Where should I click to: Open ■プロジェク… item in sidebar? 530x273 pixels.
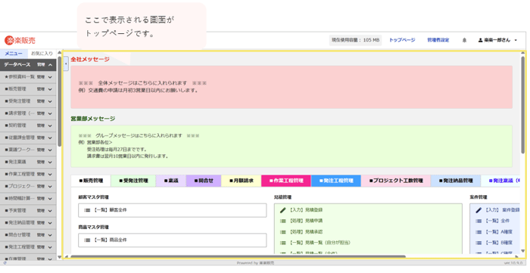pos(19,186)
